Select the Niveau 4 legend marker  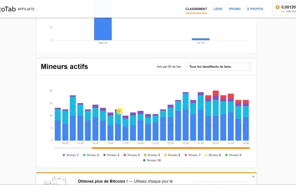tap(125, 155)
